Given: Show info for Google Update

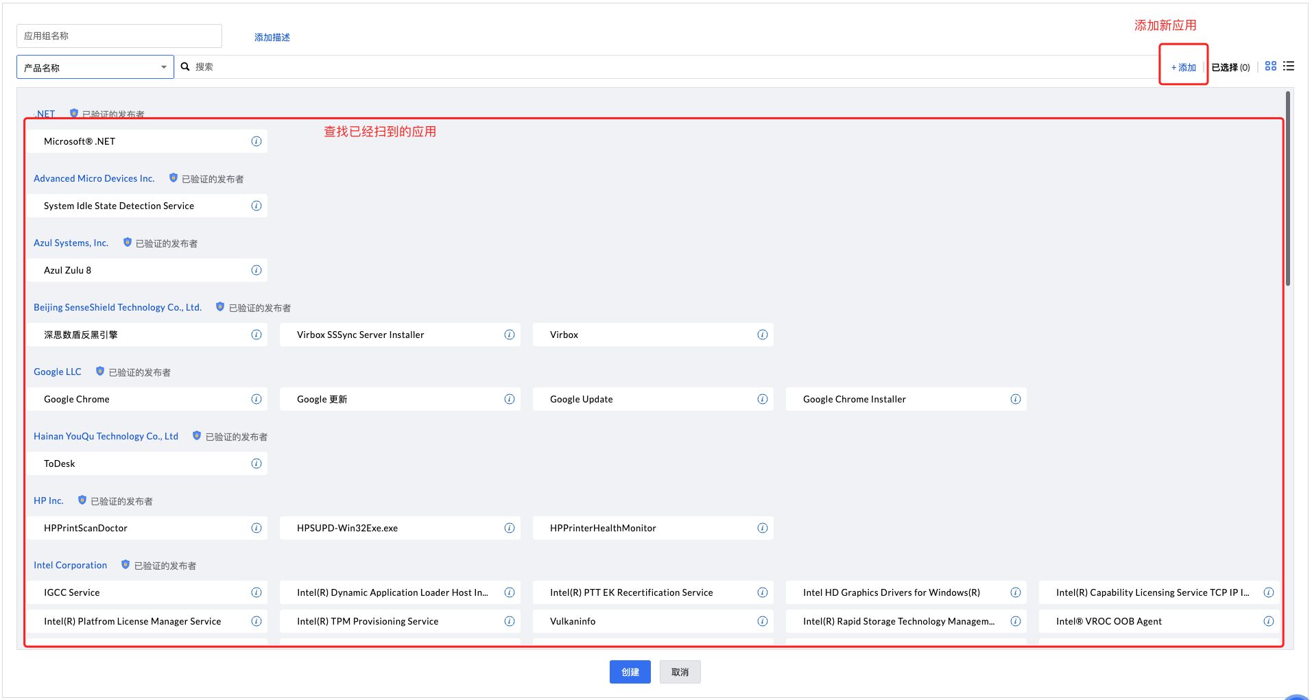Looking at the screenshot, I should tap(763, 399).
